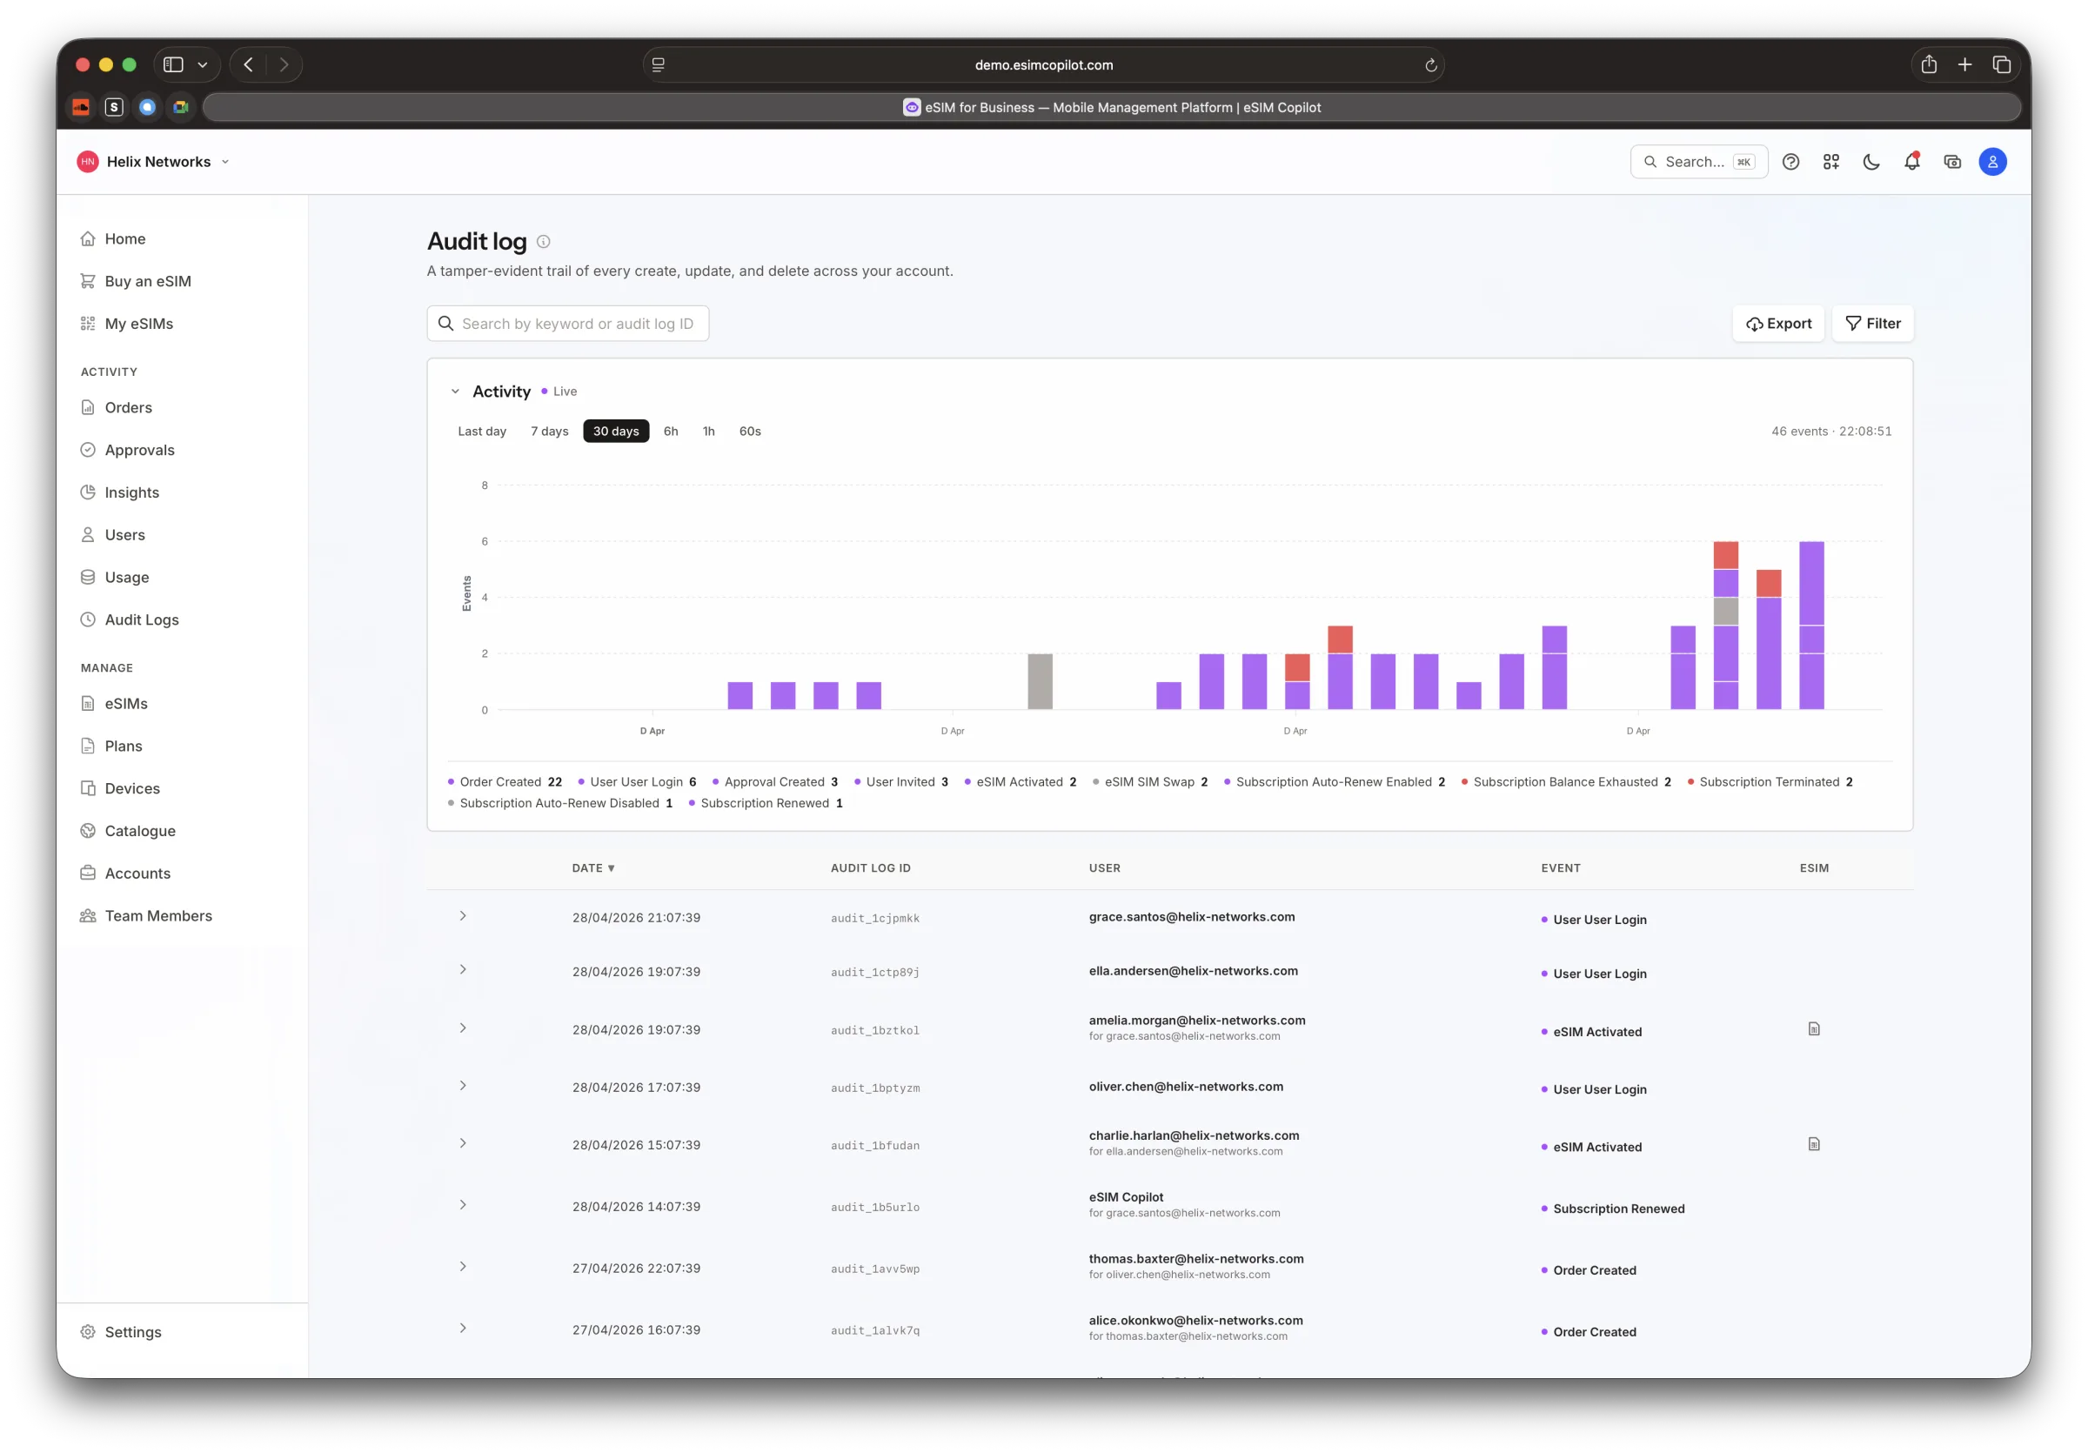This screenshot has width=2088, height=1453.
Task: Go to Team Members page
Action: 158,916
